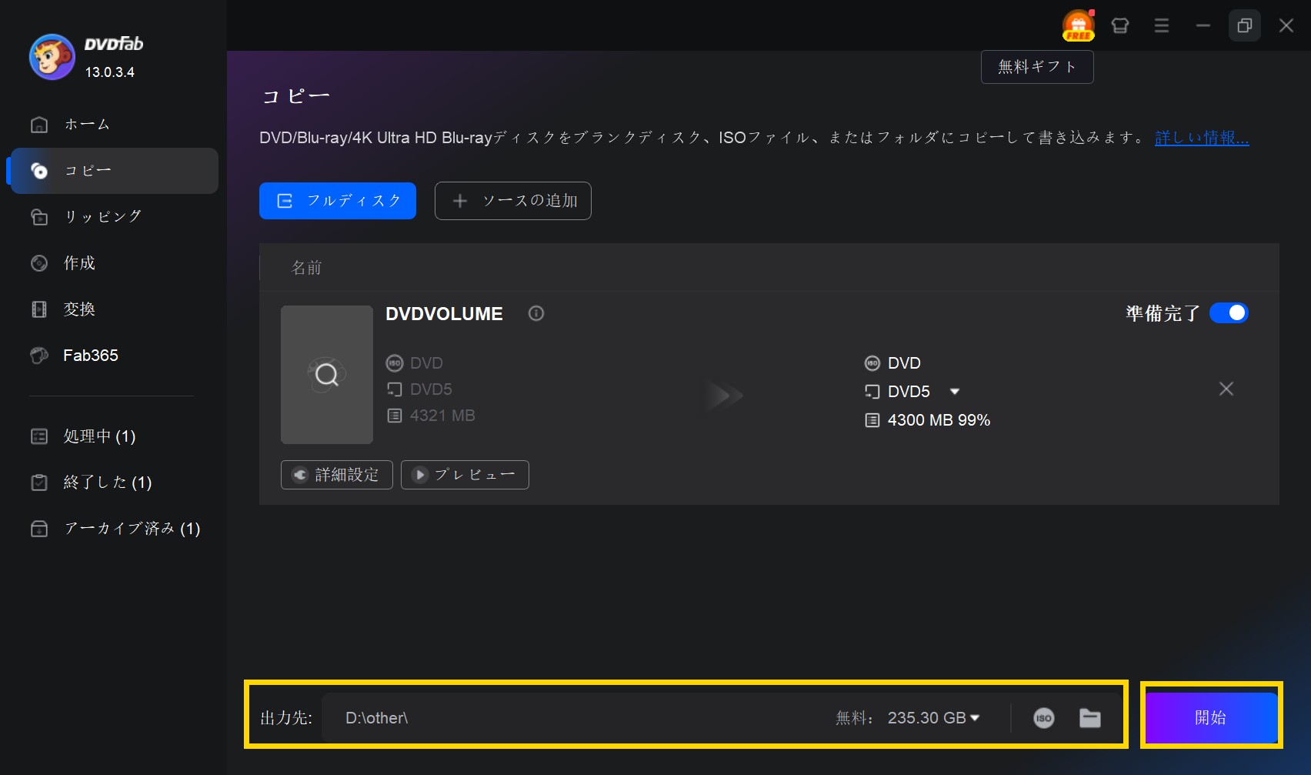Click the フルディスク copy mode button
The width and height of the screenshot is (1311, 775).
[338, 201]
